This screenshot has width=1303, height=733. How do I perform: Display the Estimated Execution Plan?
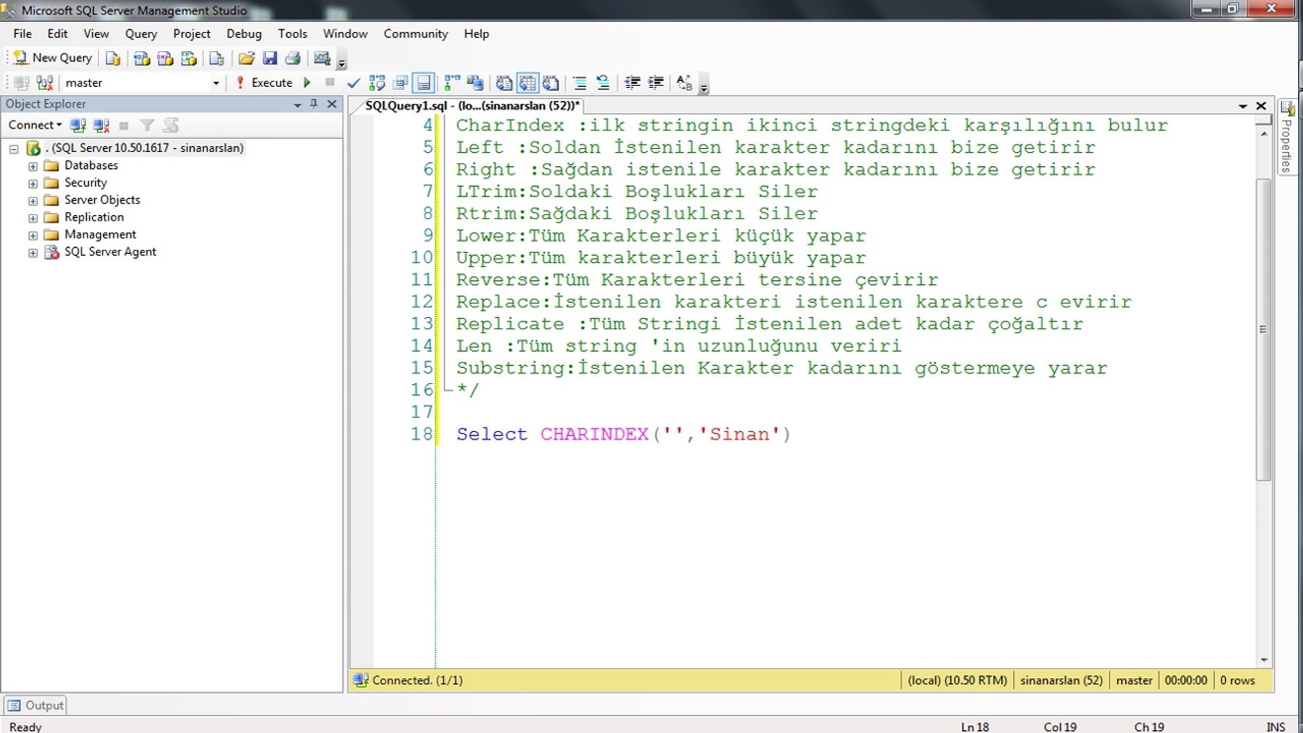[377, 83]
